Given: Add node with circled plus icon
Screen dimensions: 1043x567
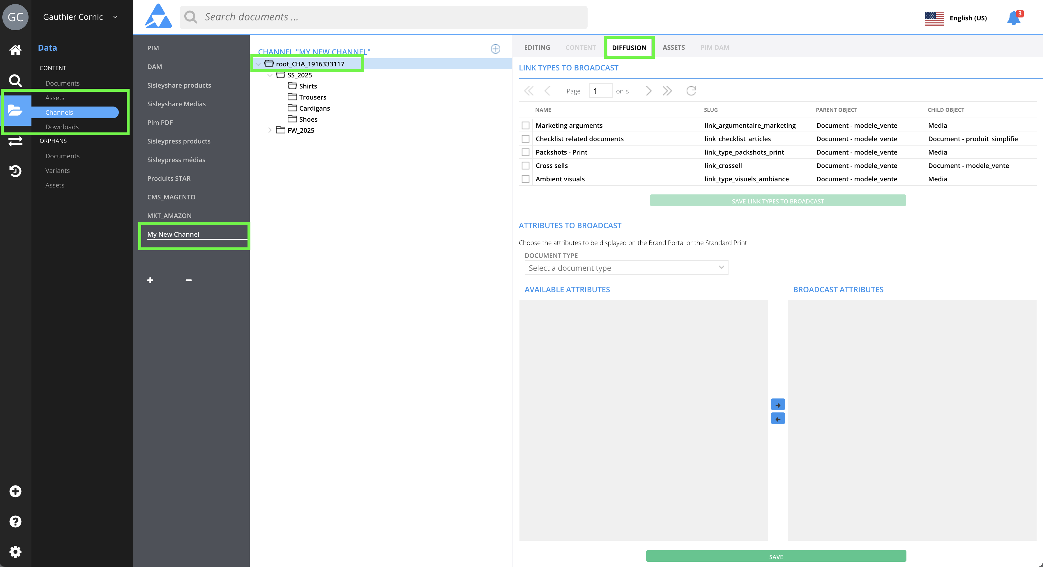Looking at the screenshot, I should [495, 49].
